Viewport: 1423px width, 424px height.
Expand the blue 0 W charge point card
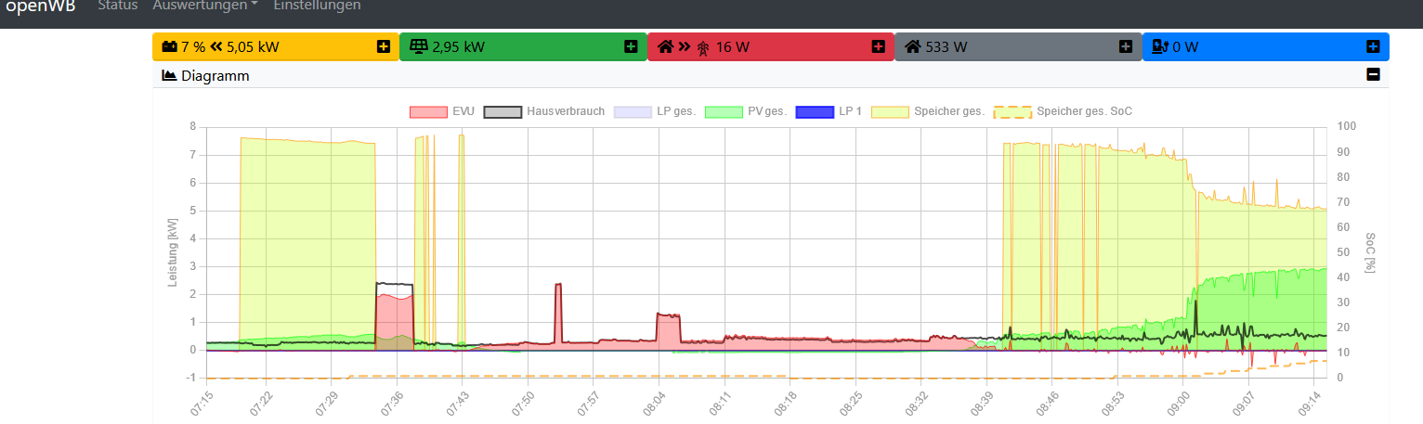pos(1373,46)
